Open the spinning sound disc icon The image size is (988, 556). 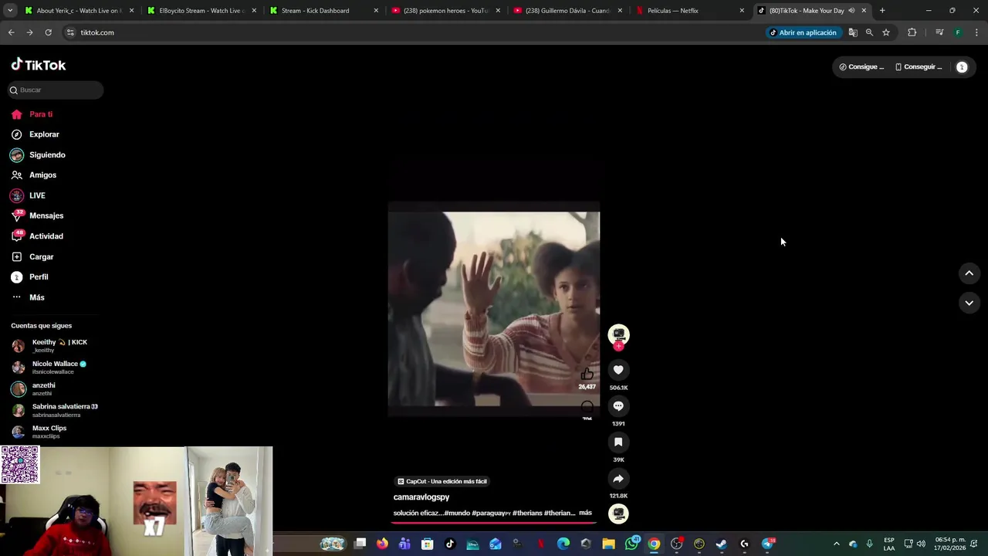click(x=618, y=514)
